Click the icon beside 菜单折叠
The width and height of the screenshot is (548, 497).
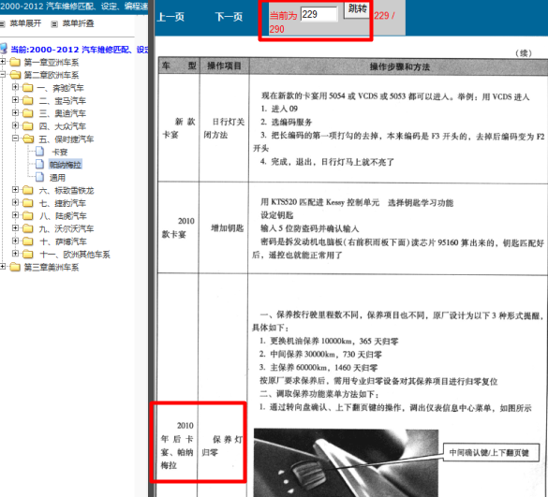[x=54, y=24]
